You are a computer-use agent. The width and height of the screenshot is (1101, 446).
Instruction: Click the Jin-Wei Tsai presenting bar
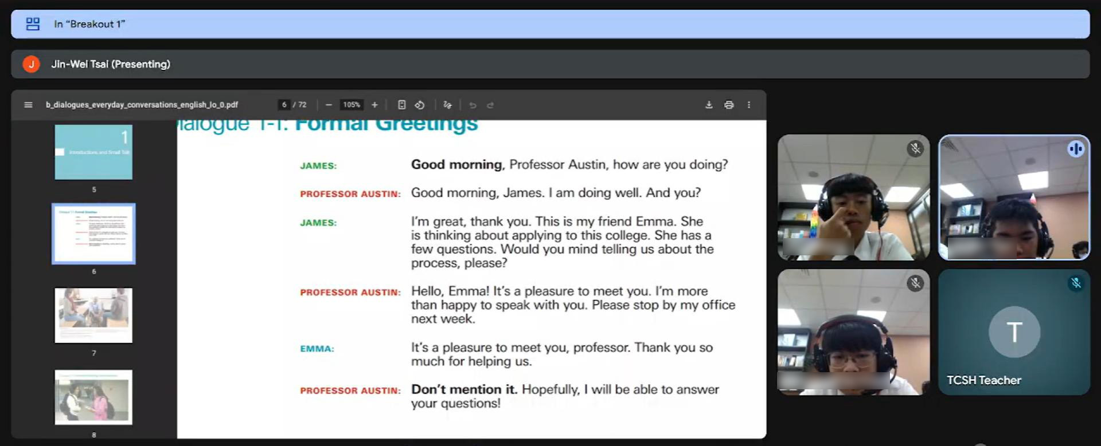550,64
